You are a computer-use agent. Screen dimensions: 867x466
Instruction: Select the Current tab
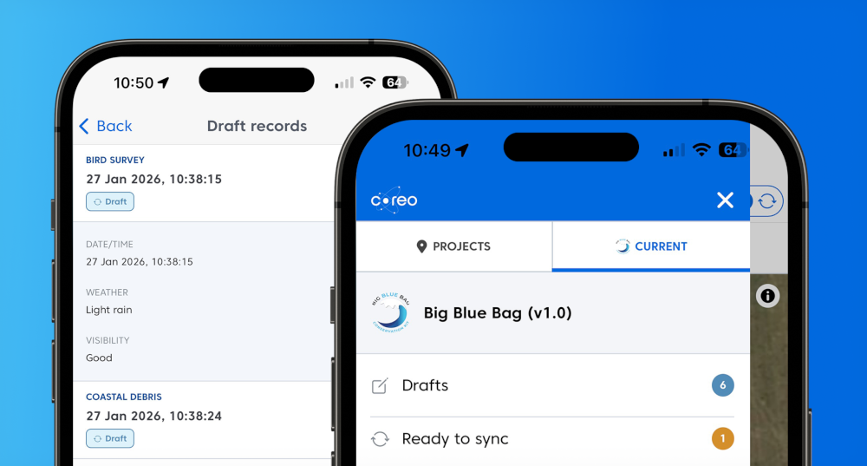click(x=650, y=246)
